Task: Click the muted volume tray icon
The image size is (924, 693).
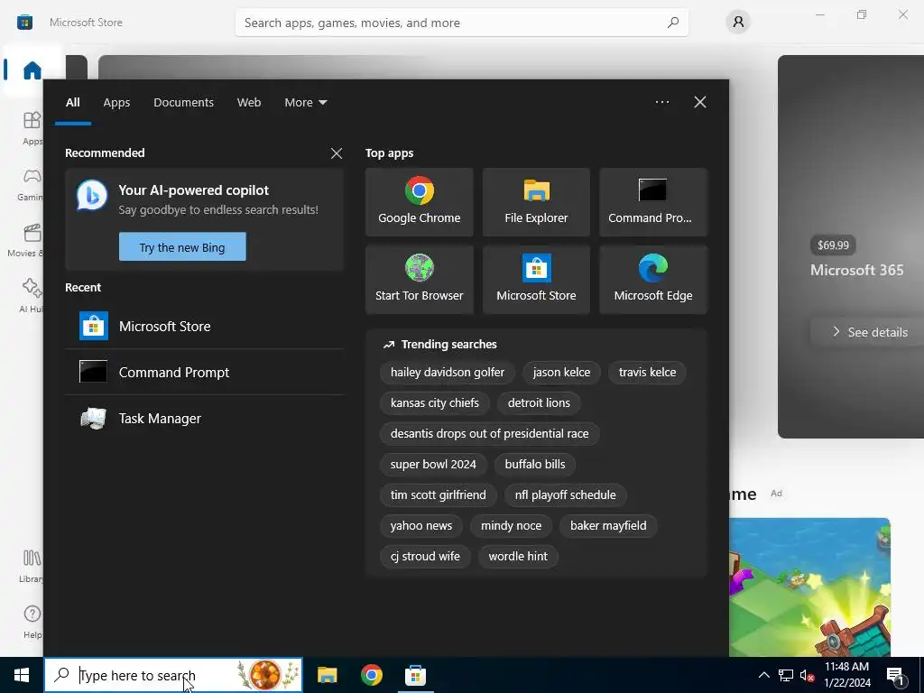Action: pyautogui.click(x=807, y=675)
